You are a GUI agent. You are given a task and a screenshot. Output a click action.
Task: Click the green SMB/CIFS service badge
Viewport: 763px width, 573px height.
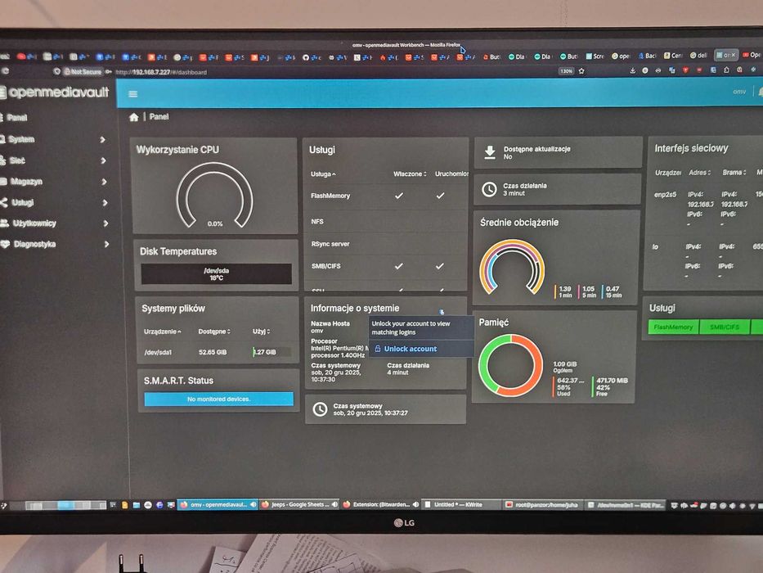coord(725,327)
